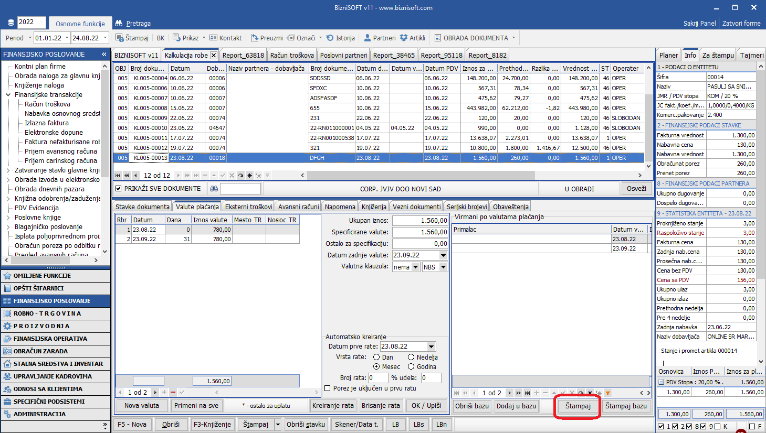766x433 pixels.
Task: Enable Porez je uključen u prvu ratu
Action: pyautogui.click(x=328, y=388)
